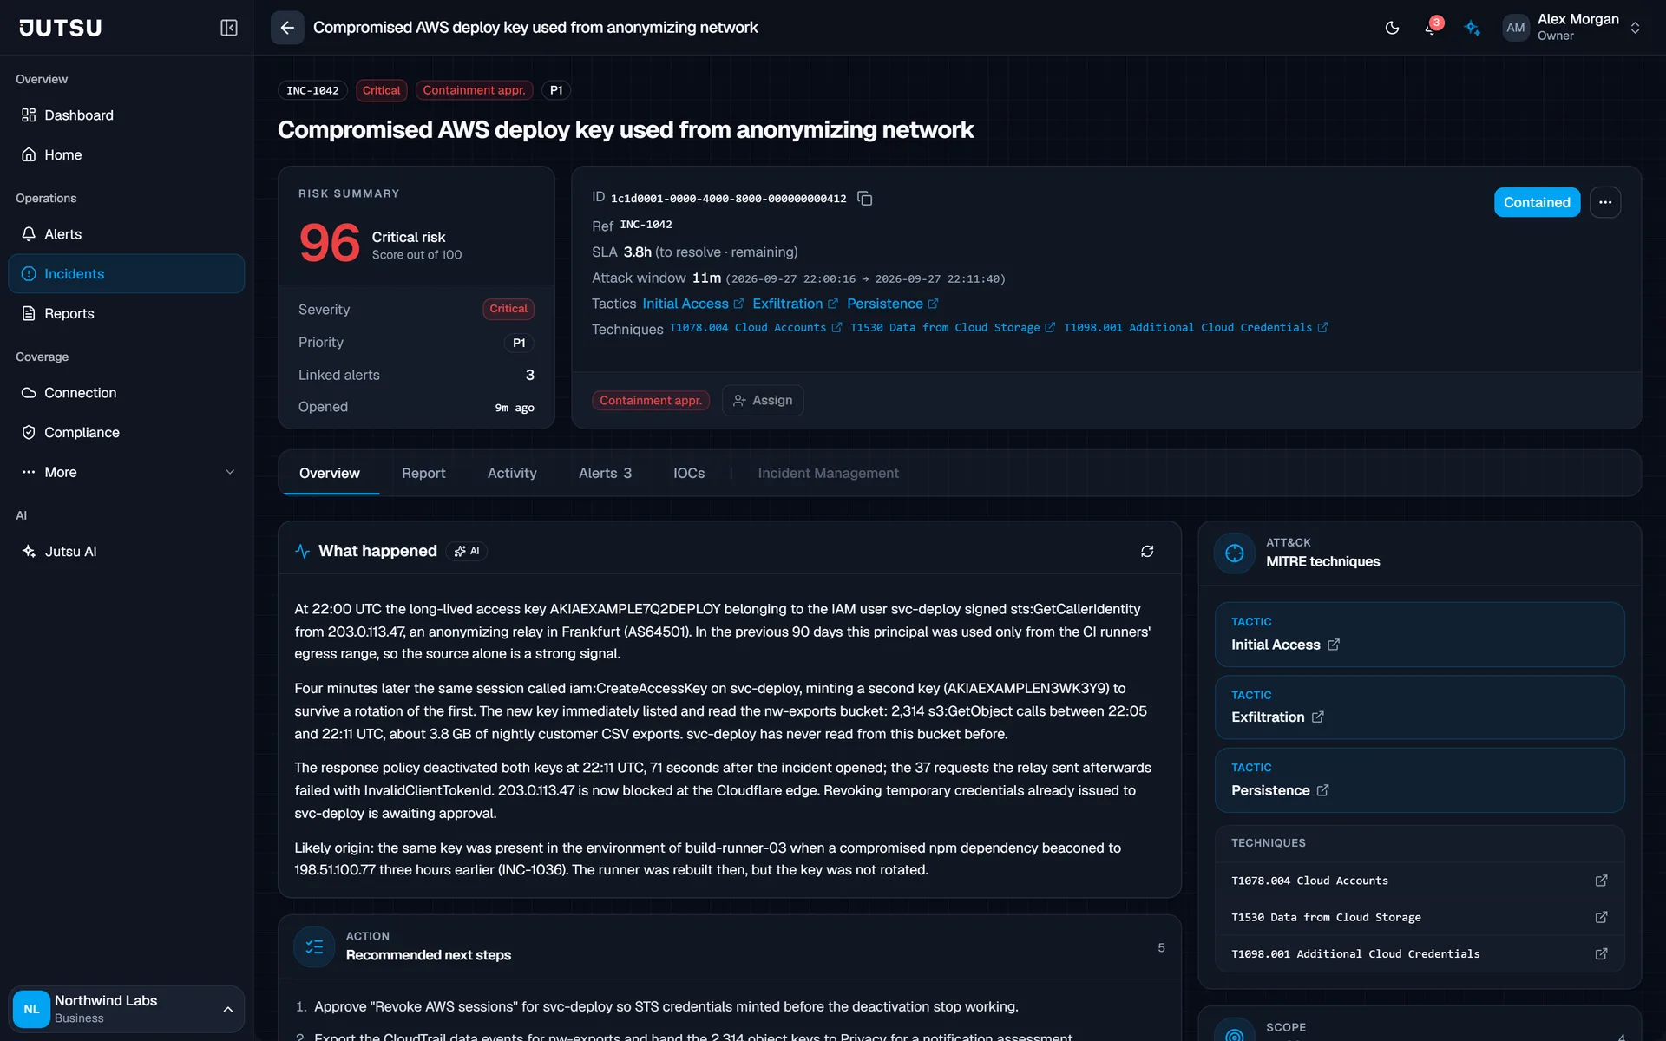This screenshot has width=1666, height=1041.
Task: Open Alex Morgan account menu
Action: [1572, 28]
